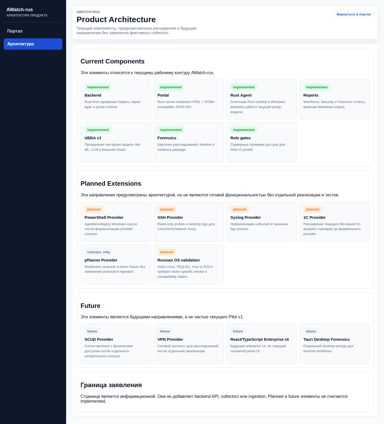Select the Planned Extensions section heading
The height and width of the screenshot is (424, 384).
point(111,184)
